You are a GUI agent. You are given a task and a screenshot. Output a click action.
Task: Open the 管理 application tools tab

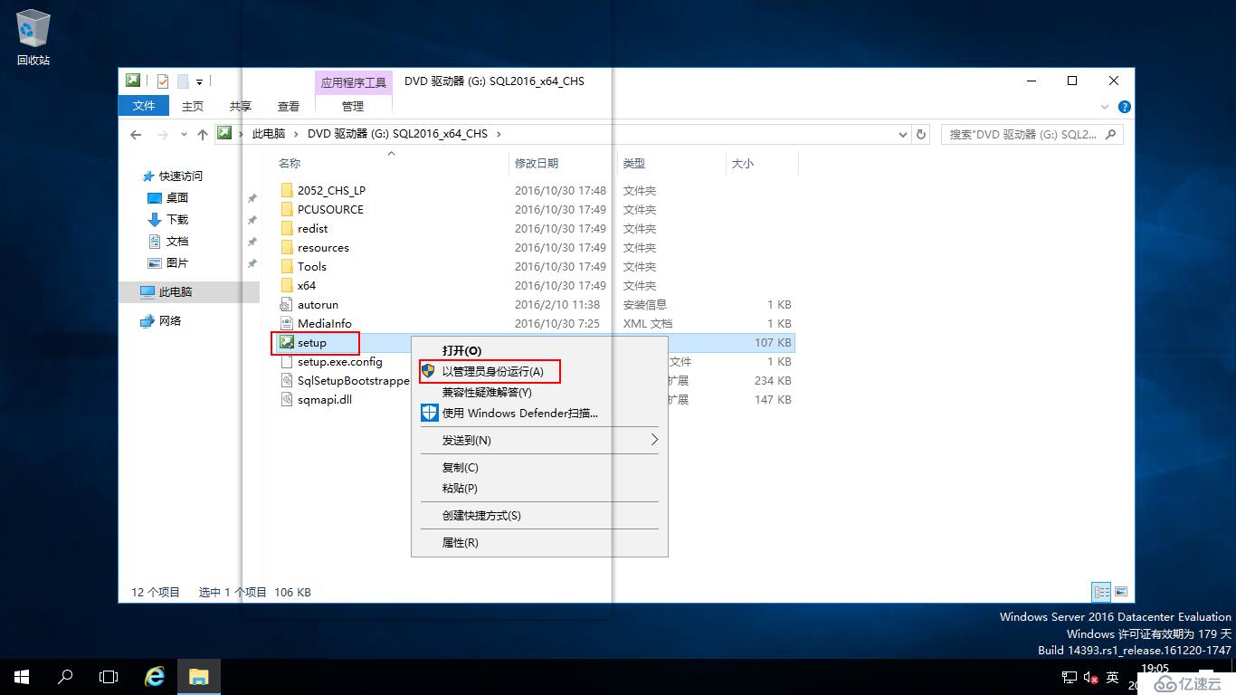point(353,106)
